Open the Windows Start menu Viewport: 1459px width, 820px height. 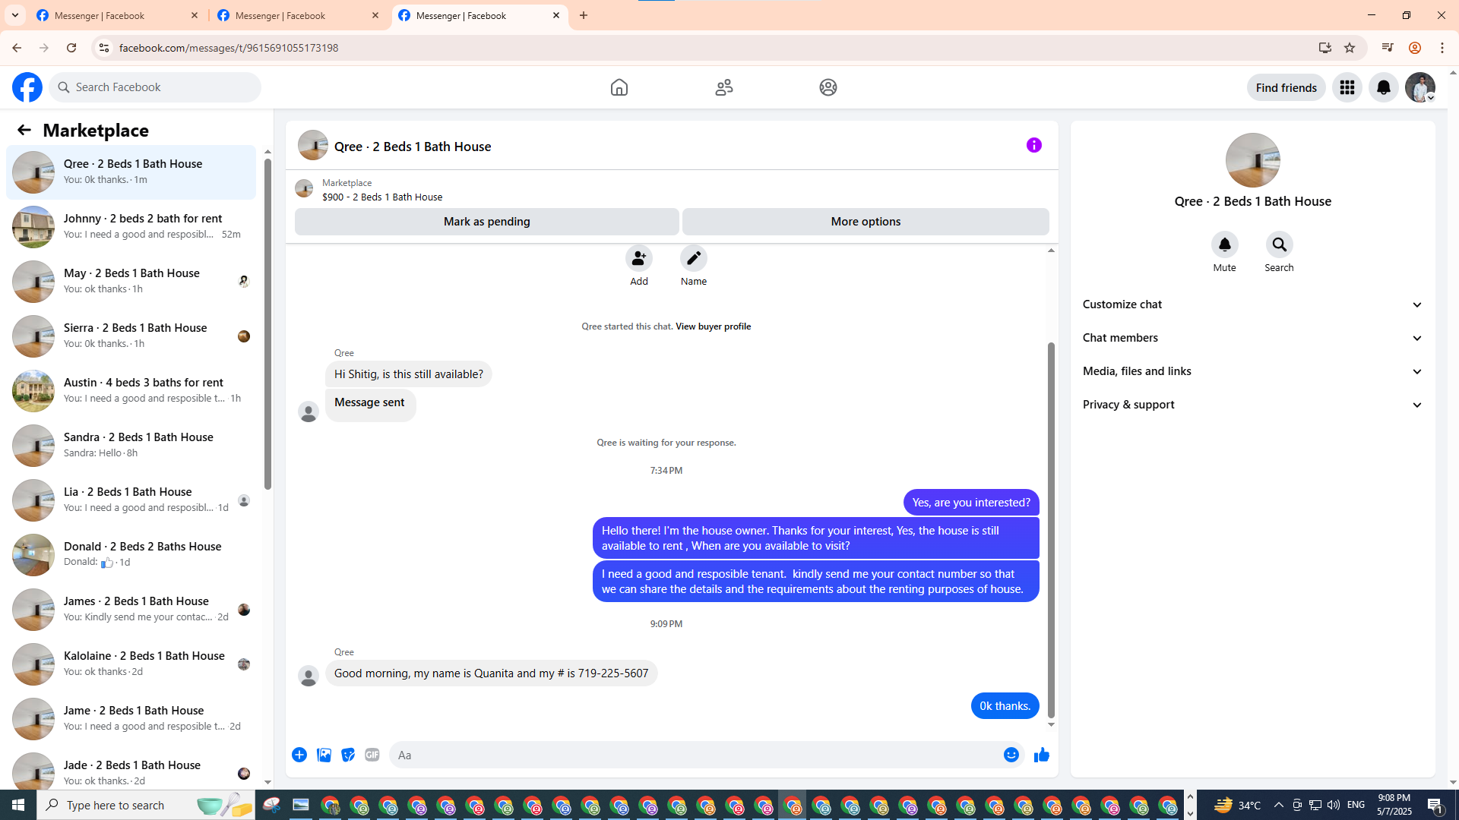(18, 805)
